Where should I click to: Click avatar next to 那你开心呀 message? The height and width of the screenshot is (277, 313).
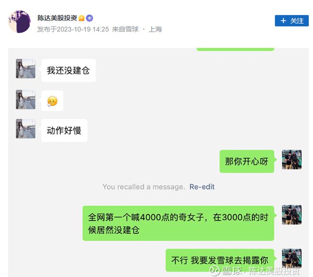(292, 159)
